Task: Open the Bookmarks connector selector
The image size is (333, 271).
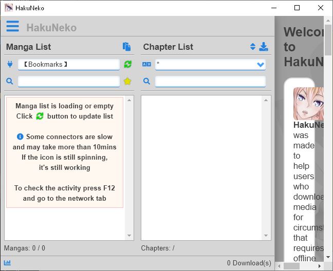Action: click(69, 65)
